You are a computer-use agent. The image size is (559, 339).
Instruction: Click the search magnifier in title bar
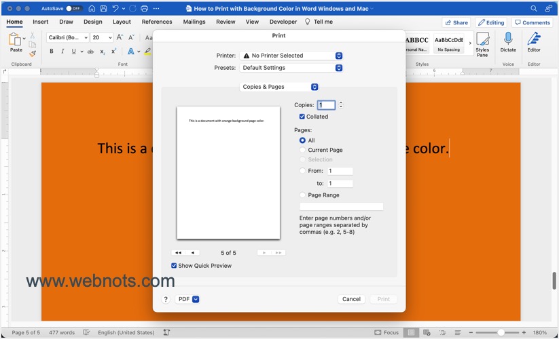click(x=534, y=9)
